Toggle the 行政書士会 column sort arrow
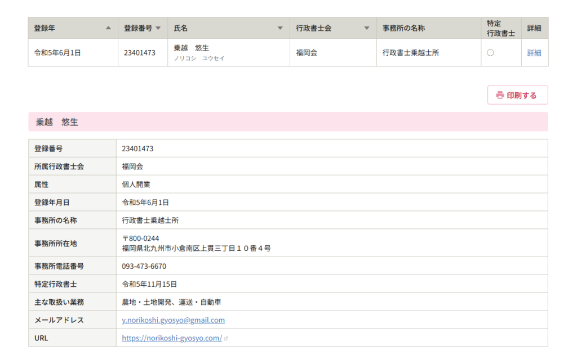577x351 pixels. [367, 28]
